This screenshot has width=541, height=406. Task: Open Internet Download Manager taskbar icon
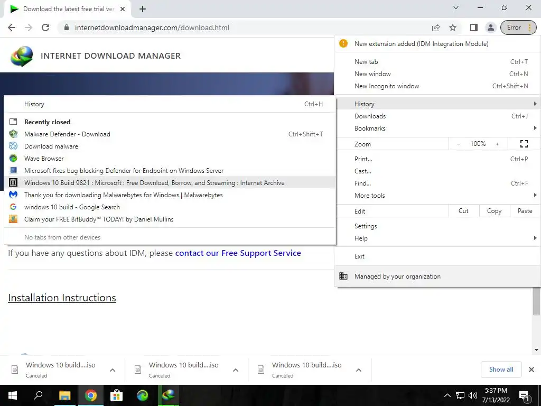pos(169,395)
